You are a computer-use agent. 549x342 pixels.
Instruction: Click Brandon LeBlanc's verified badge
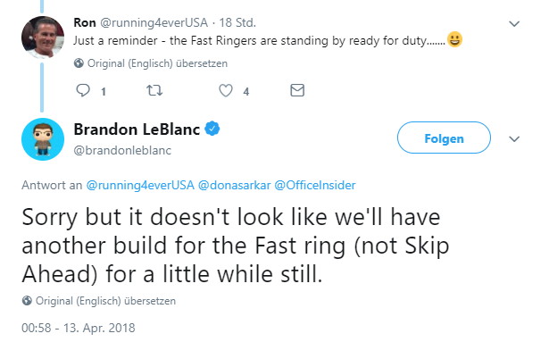tap(212, 129)
